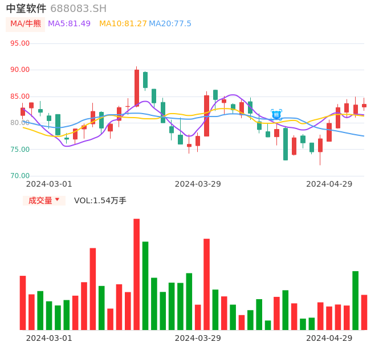
Task: Click the 85.00 price axis label
Action: (x=20, y=96)
